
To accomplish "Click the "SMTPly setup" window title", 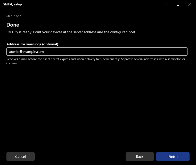I will point(12,4).
